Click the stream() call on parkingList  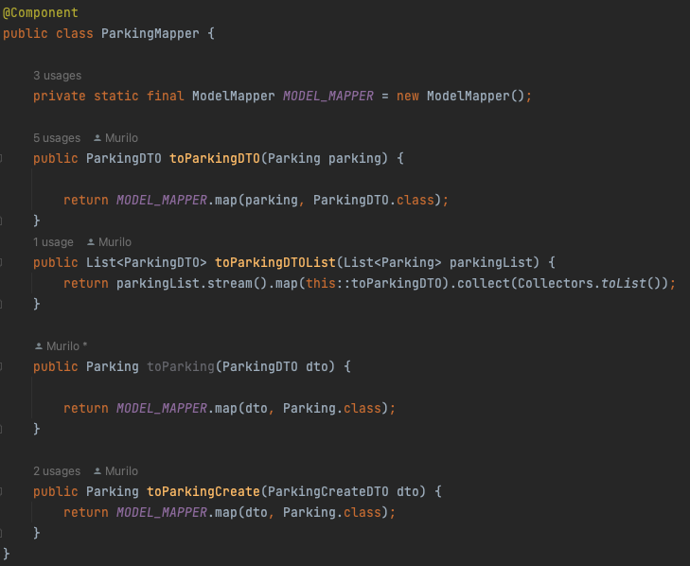[238, 283]
